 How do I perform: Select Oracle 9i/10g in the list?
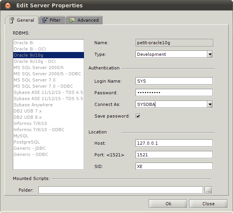coord(49,55)
